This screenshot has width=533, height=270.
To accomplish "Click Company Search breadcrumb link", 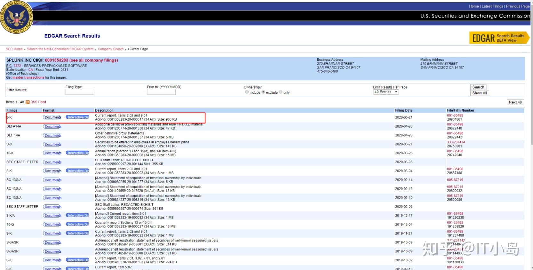I will 111,49.
